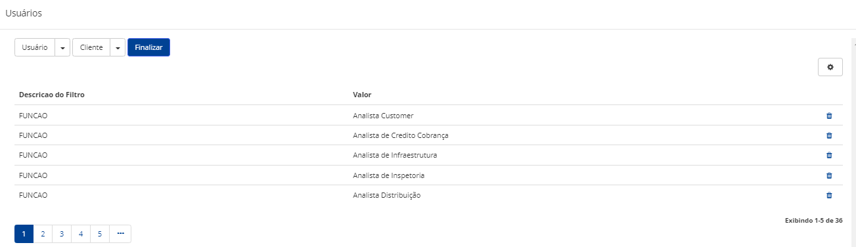The image size is (856, 247).
Task: Go to page 4 of results
Action: click(81, 234)
